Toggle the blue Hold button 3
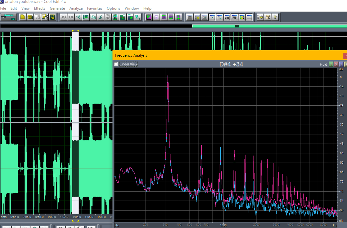The height and width of the screenshot is (228, 347). pos(341,64)
